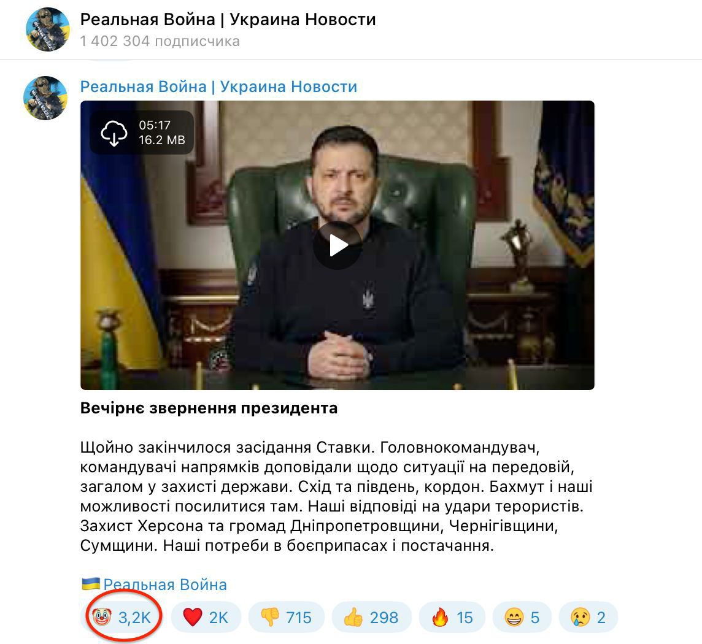Click the thumbs up reaction 298
This screenshot has width=702, height=644.
point(371,617)
